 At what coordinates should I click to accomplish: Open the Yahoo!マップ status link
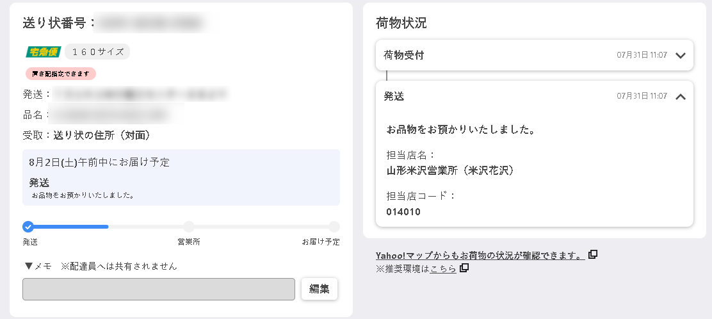[480, 255]
